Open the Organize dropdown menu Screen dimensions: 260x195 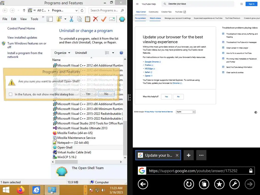[x=62, y=53]
